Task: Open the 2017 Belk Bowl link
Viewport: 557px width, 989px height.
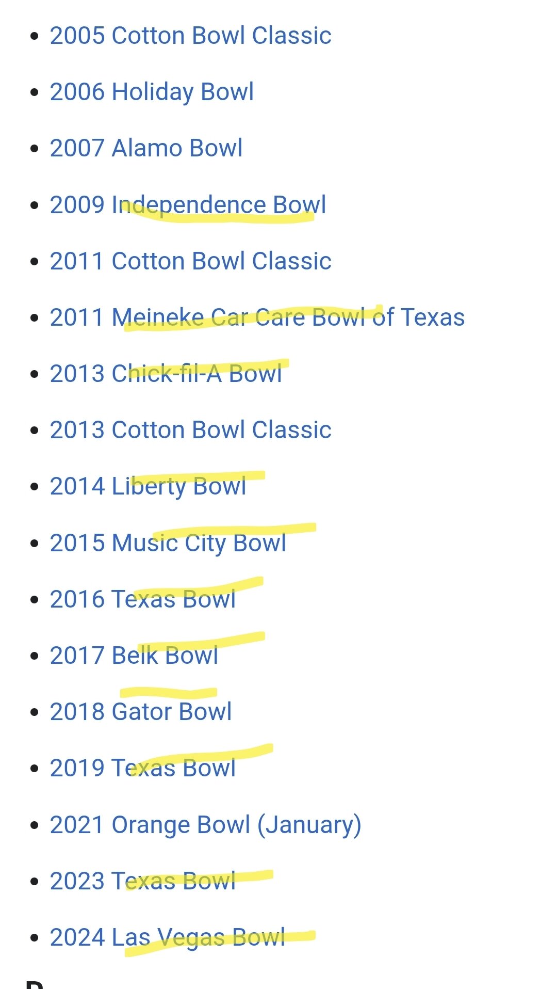Action: click(x=134, y=656)
